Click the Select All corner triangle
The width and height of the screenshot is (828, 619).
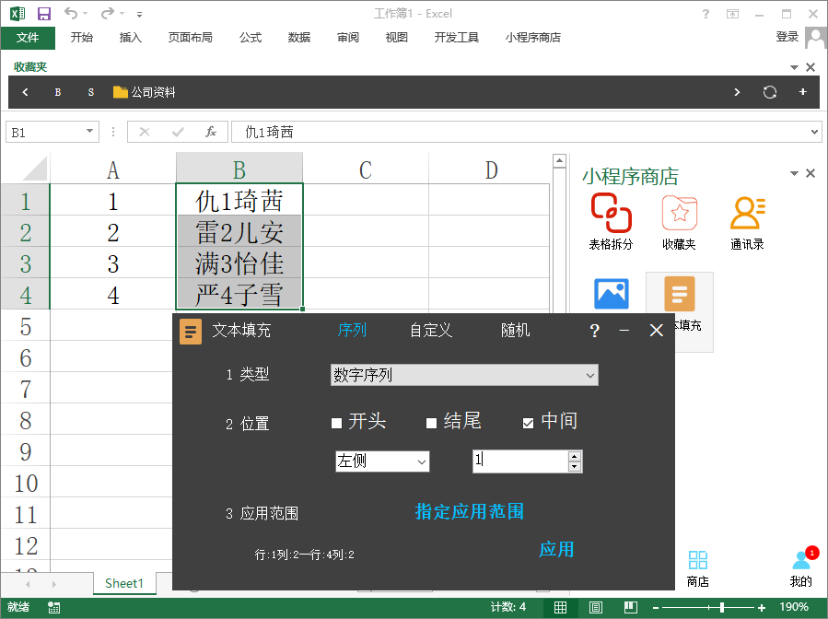click(35, 169)
